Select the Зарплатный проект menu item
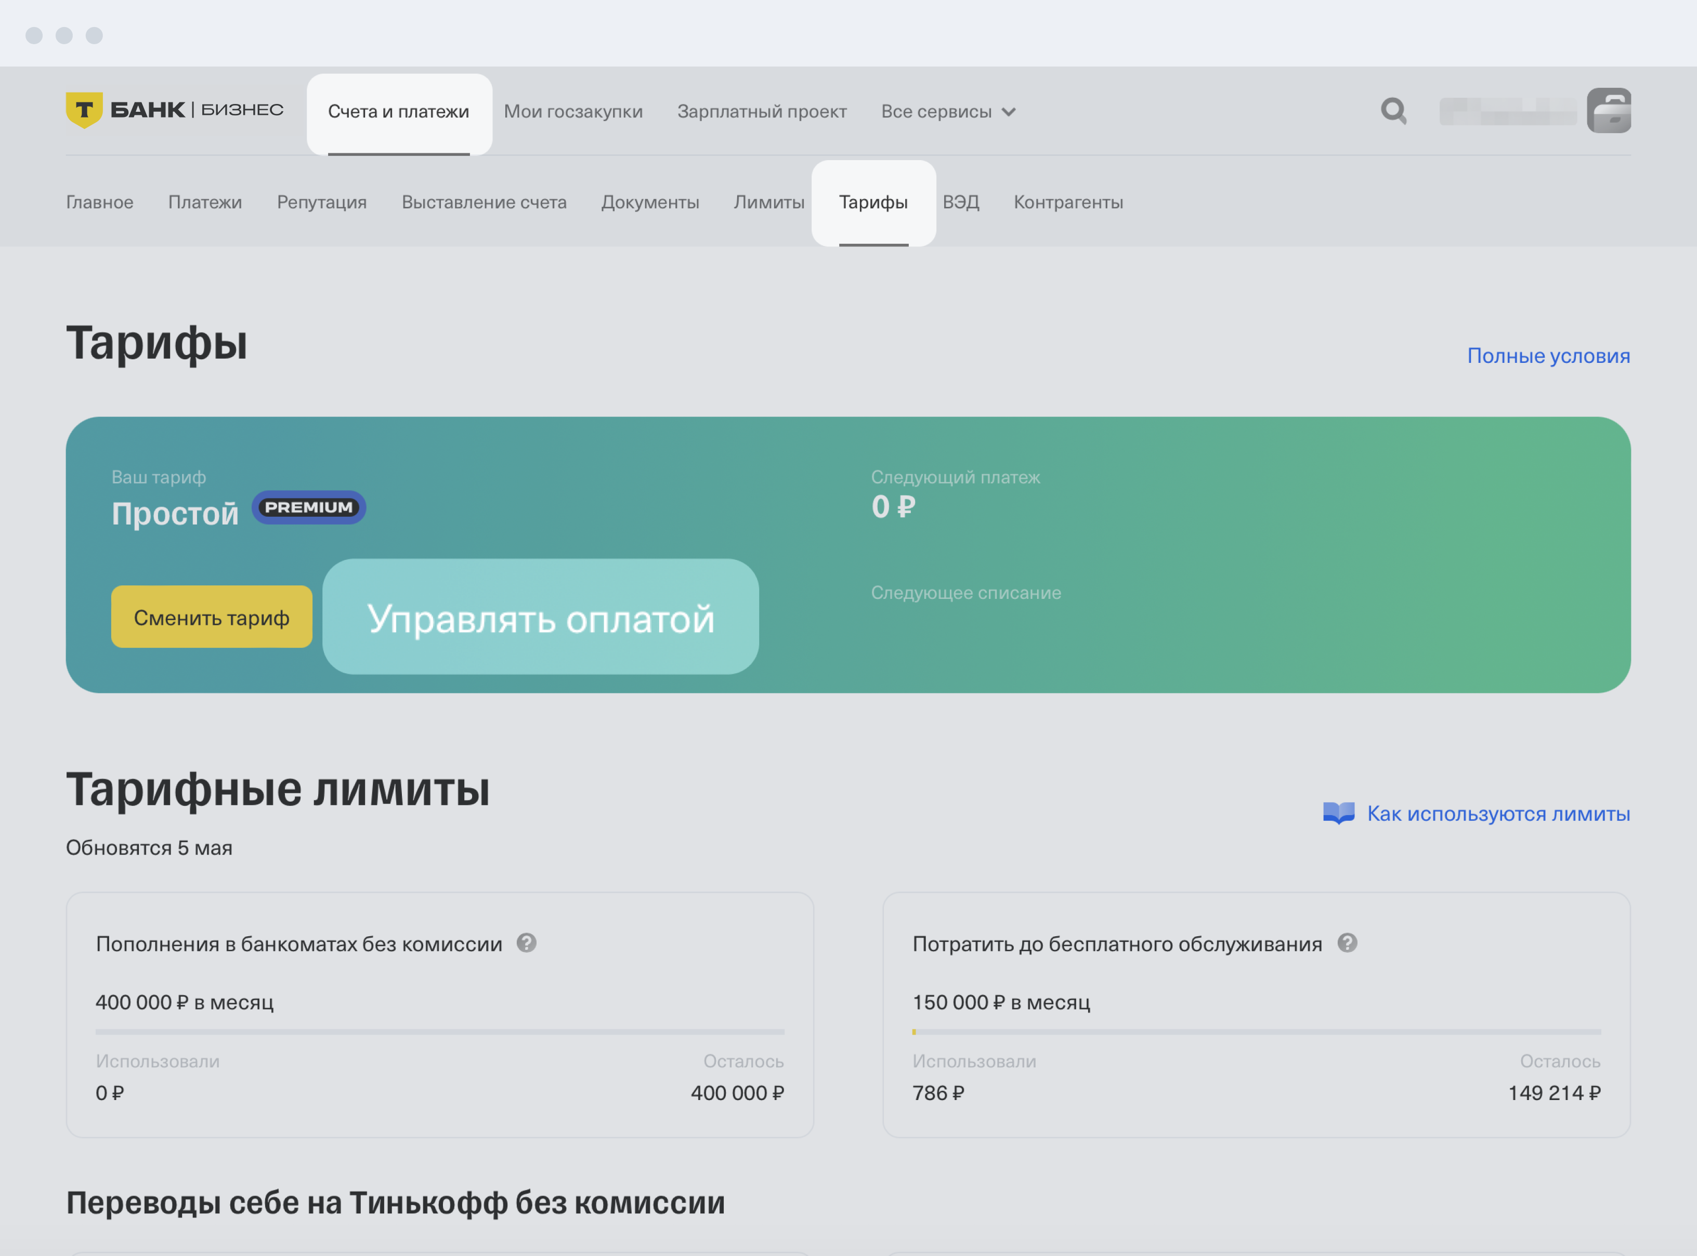This screenshot has height=1256, width=1697. (x=763, y=111)
